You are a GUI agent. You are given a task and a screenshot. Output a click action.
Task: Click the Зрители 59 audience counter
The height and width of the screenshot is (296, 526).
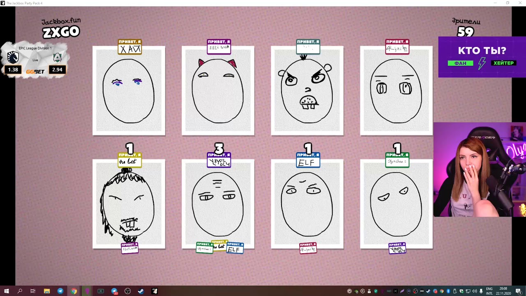click(466, 27)
